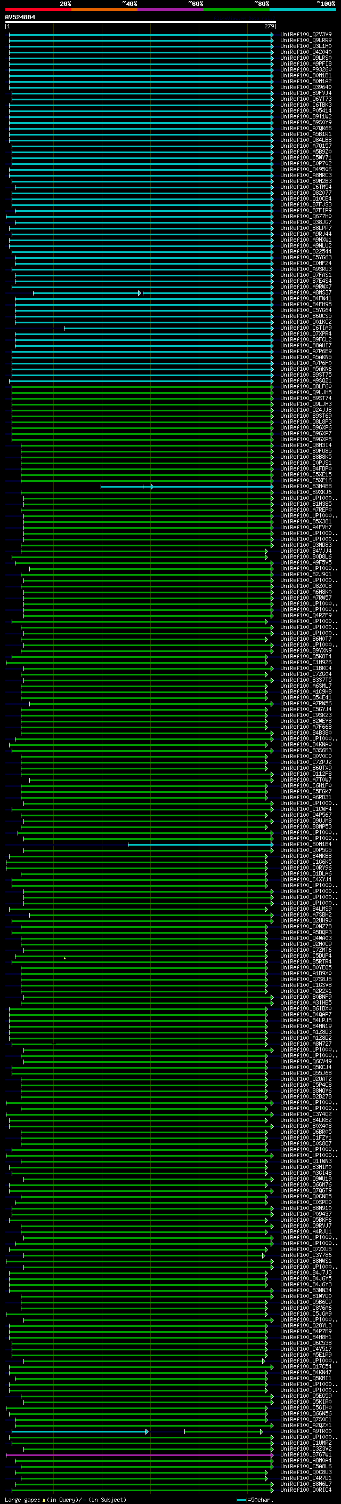
Task: Open the UniRef100_Q2V3V9 hit label
Action: click(x=306, y=35)
